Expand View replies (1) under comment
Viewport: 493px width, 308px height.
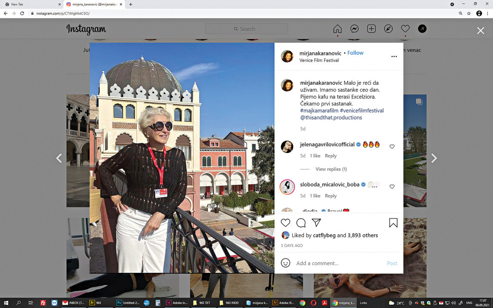pos(331,169)
